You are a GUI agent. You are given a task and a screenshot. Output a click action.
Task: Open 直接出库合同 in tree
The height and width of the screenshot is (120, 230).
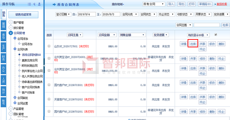[30, 60]
